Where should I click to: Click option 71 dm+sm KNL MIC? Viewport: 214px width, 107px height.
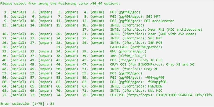[93, 91]
